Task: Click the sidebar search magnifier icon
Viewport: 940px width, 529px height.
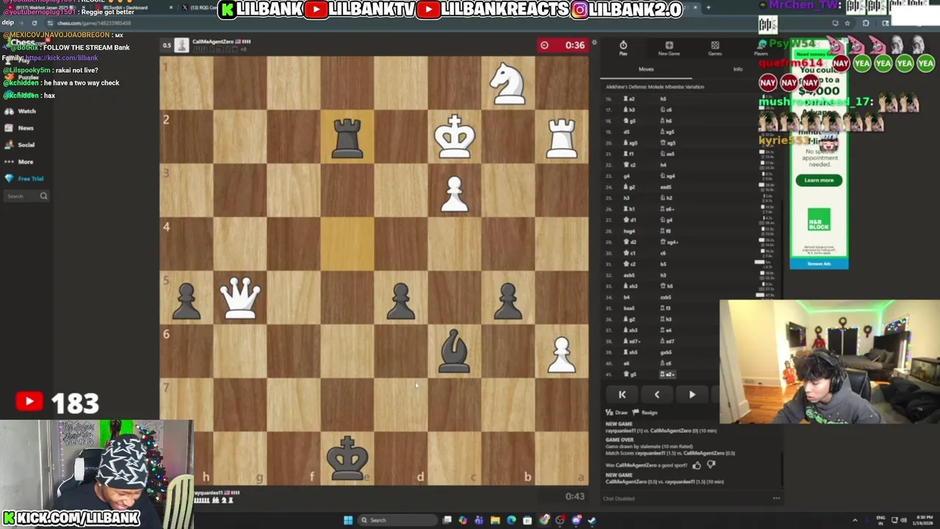Action: (x=43, y=196)
